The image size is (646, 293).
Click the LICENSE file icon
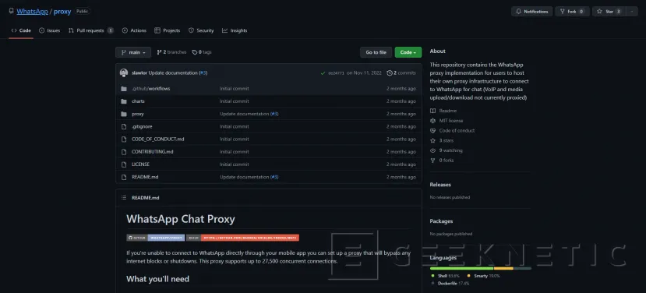click(x=124, y=164)
